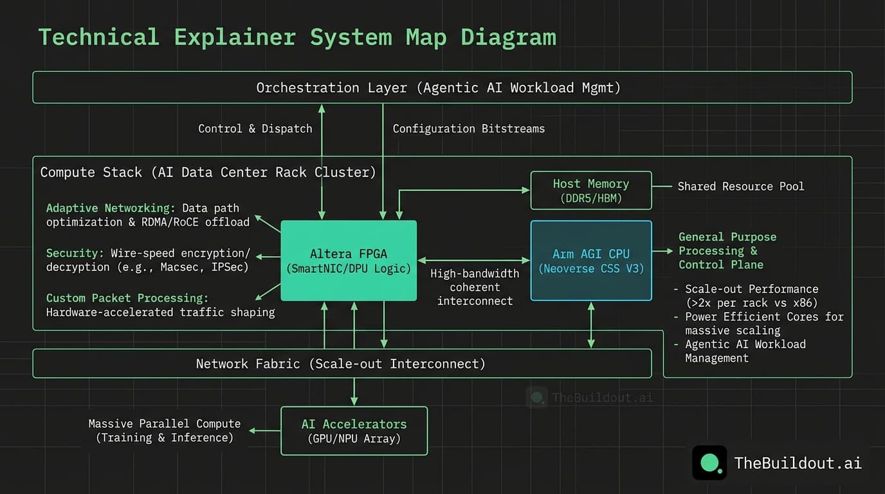885x494 pixels.
Task: Expand the Compute Stack cluster container
Action: [x=207, y=172]
